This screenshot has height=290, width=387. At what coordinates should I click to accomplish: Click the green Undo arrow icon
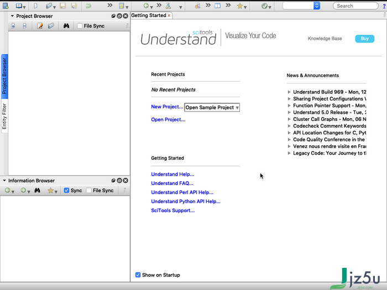[x=88, y=6]
